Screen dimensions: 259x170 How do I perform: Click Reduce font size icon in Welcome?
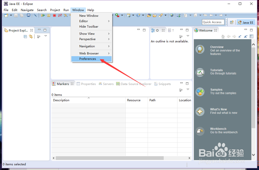pyautogui.click(x=240, y=37)
